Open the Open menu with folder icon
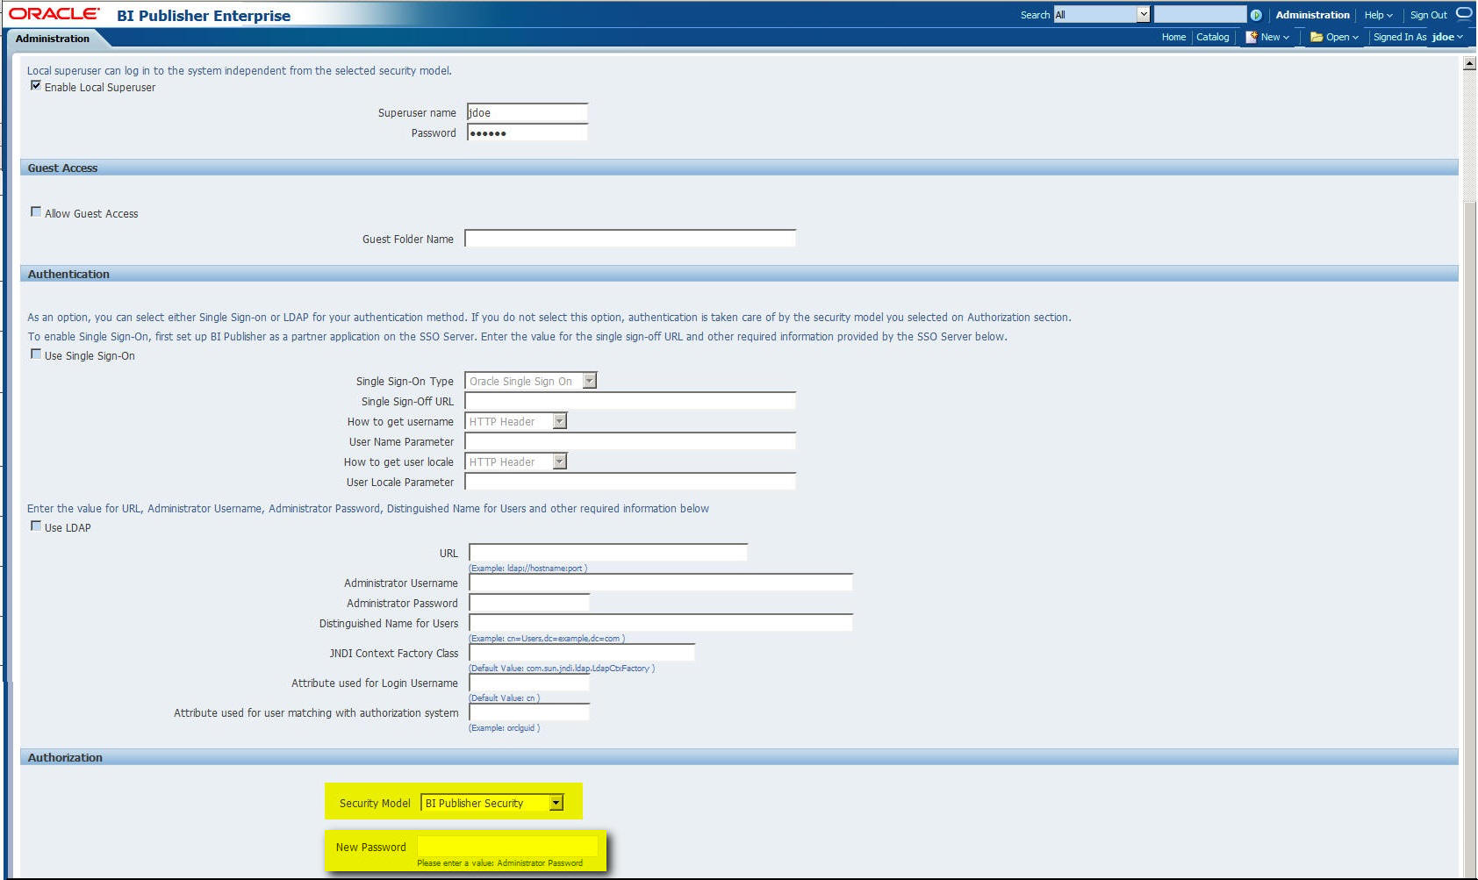Viewport: 1478px width, 880px height. click(1334, 37)
